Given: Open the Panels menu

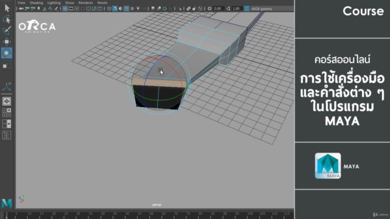Looking at the screenshot, I should [102, 2].
